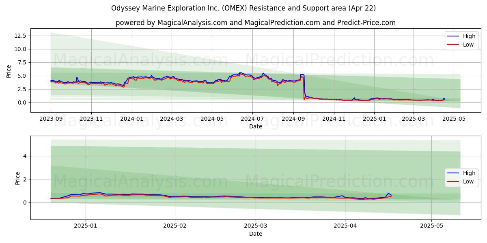487x243 pixels.
Task: Click the lower chart's 'Price' y-axis label
Action: [x=18, y=178]
